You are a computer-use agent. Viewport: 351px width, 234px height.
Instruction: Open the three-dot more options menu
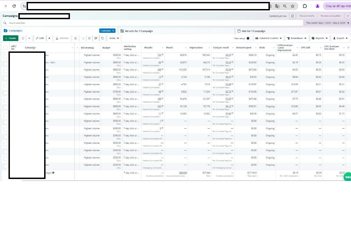point(348,16)
